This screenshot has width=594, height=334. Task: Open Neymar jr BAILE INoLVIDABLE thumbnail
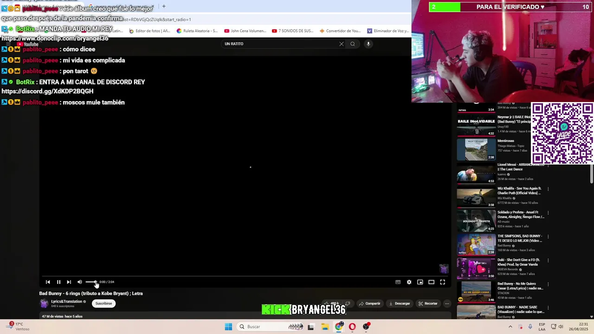point(476,126)
